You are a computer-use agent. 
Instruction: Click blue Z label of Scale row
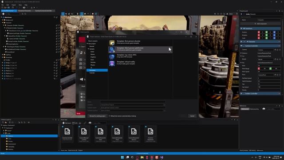[x=274, y=38]
